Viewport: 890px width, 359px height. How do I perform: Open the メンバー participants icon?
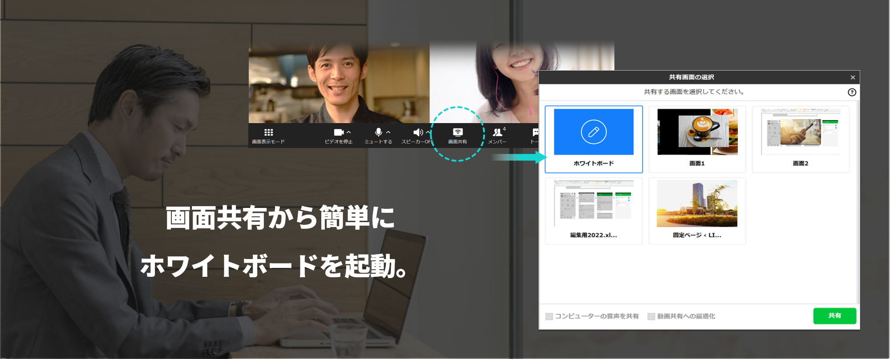pyautogui.click(x=497, y=132)
